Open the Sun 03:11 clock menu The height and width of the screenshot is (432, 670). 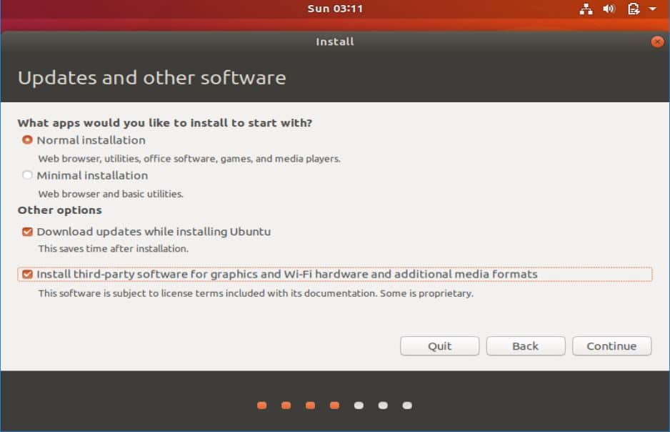coord(335,9)
